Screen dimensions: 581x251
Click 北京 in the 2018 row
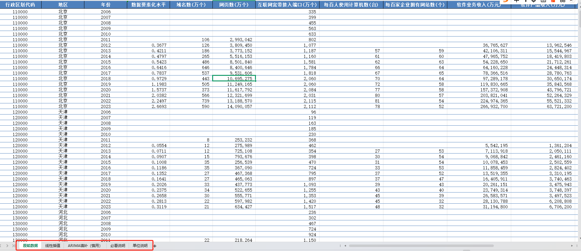63,79
